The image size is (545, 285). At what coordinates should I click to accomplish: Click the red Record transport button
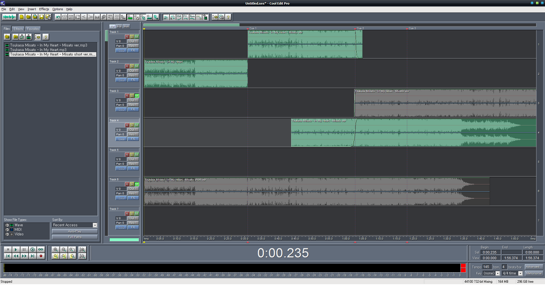tap(40, 256)
